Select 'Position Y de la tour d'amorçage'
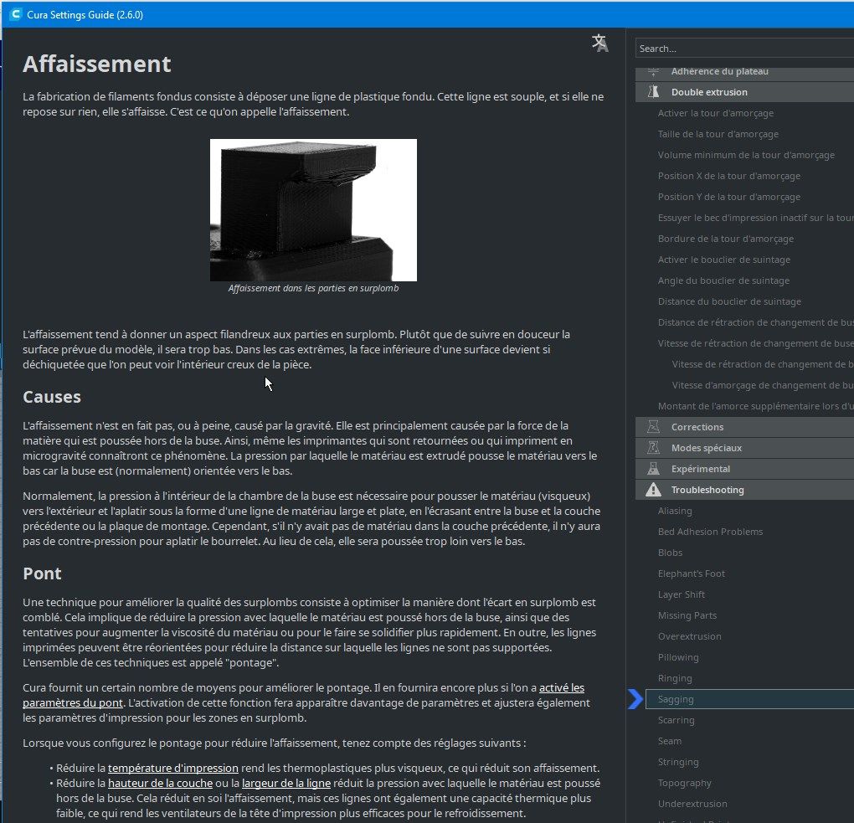Image resolution: width=854 pixels, height=823 pixels. 729,197
